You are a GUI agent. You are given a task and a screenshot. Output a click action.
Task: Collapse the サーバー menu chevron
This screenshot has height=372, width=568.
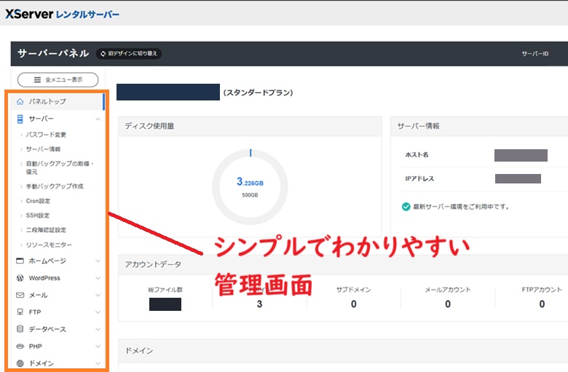pos(98,119)
